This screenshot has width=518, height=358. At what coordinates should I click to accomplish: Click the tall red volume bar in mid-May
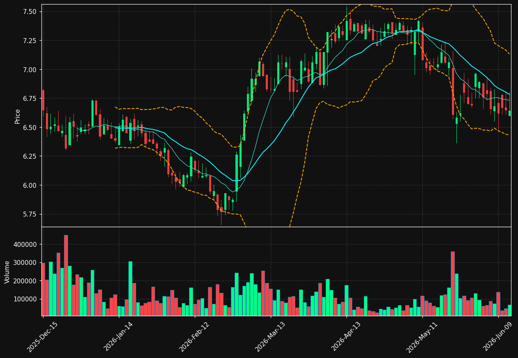pos(452,283)
